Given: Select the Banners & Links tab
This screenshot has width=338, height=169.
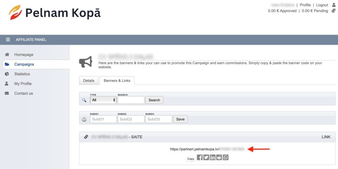Looking at the screenshot, I should pos(117,81).
